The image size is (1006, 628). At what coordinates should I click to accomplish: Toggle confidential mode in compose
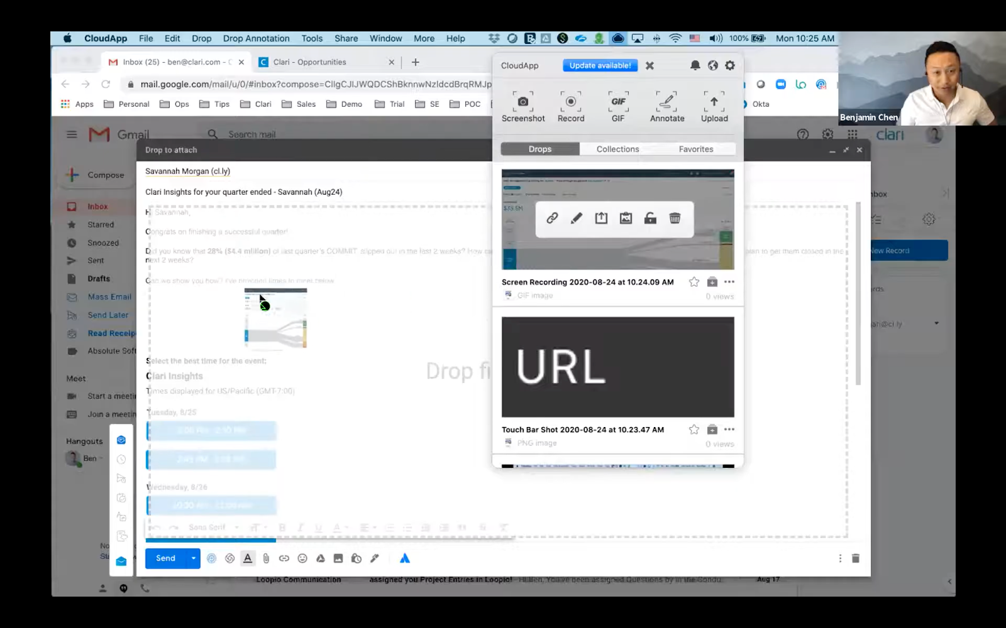[x=357, y=558]
